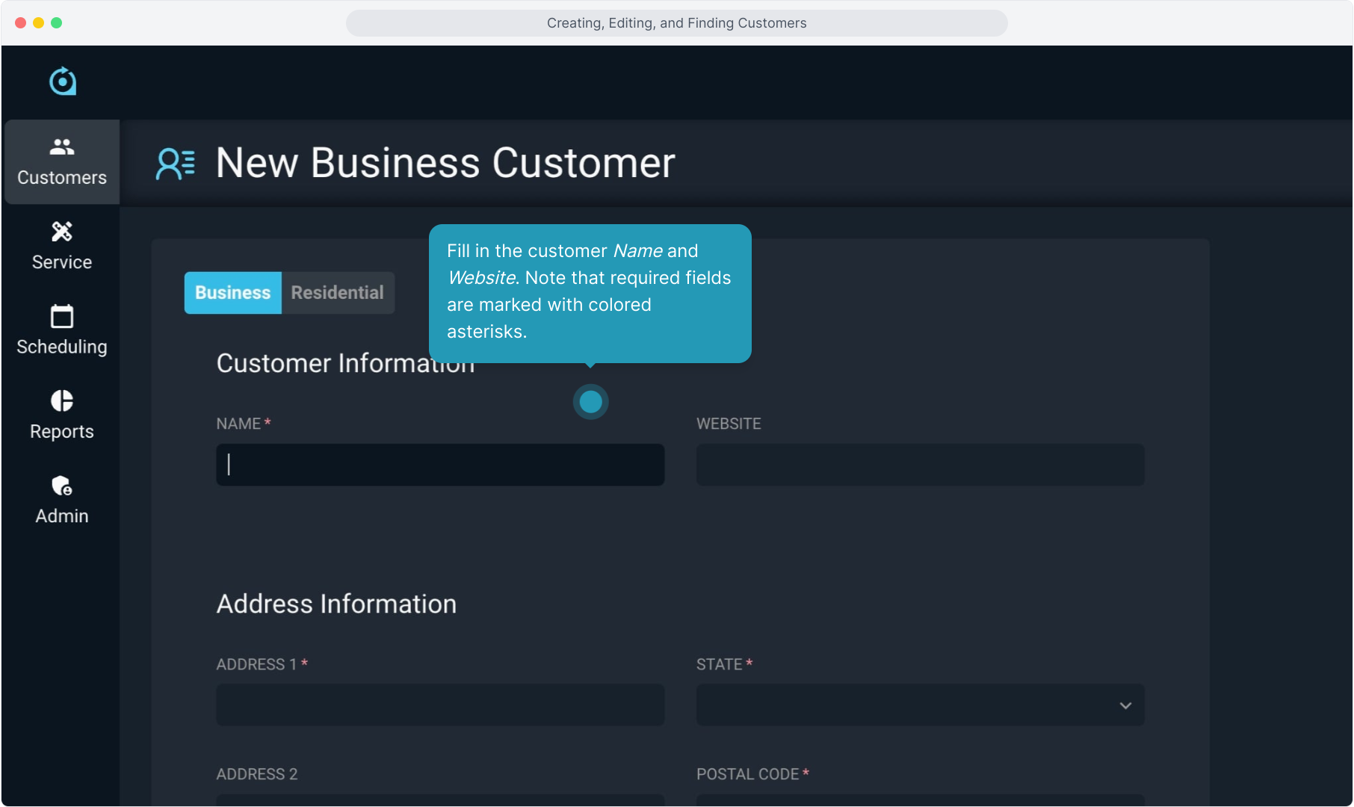Click the green maximize window button

pyautogui.click(x=57, y=23)
